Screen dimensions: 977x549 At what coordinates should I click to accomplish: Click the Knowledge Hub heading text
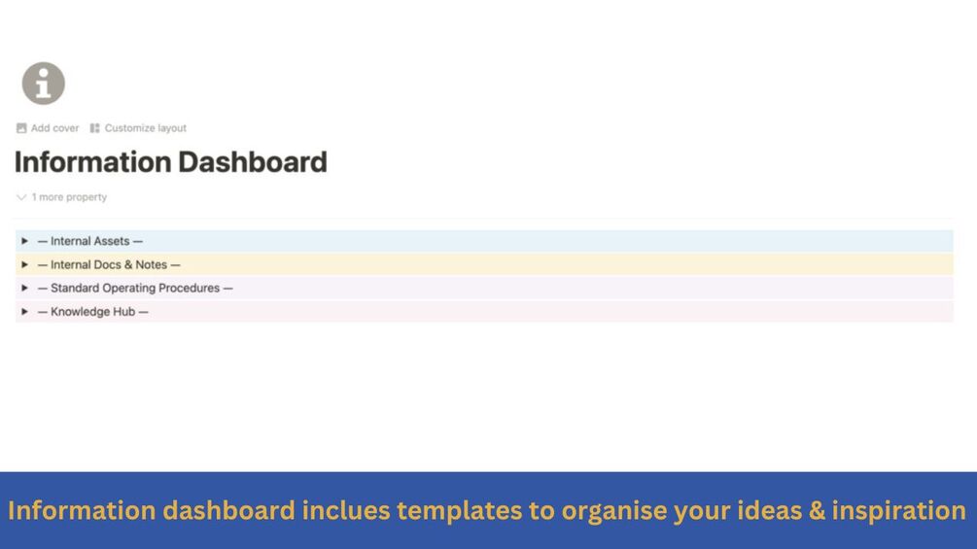pos(93,312)
